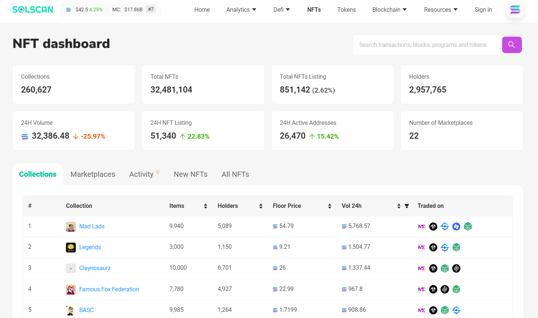Switch to the New NFTs tab

(190, 174)
